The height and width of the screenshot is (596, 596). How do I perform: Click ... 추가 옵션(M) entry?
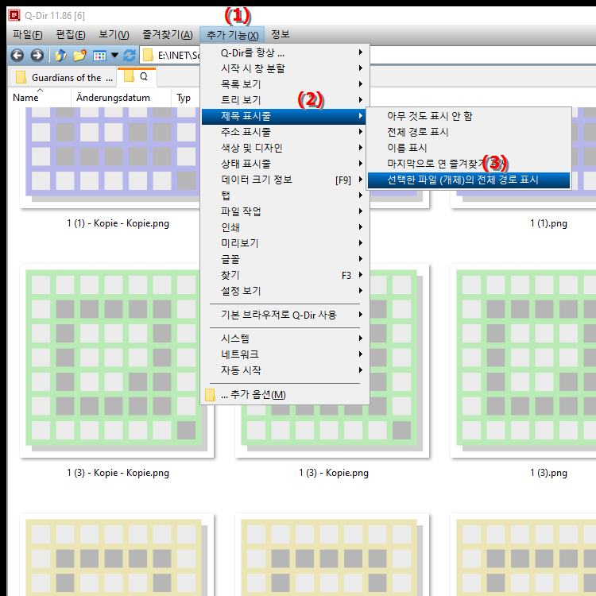click(284, 394)
